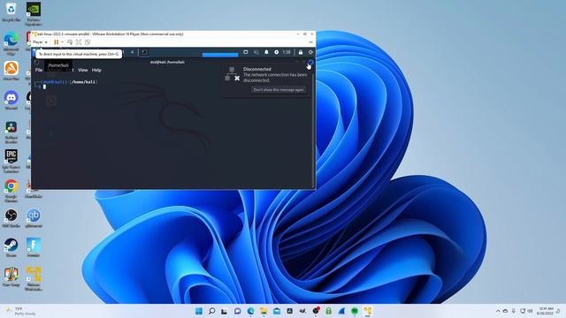Toggle VMware Unity mode icon

click(88, 42)
